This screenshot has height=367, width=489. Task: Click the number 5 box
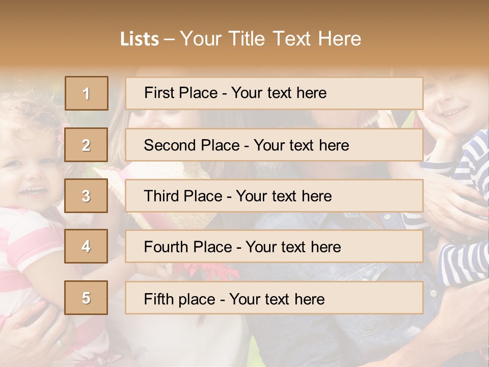(86, 298)
